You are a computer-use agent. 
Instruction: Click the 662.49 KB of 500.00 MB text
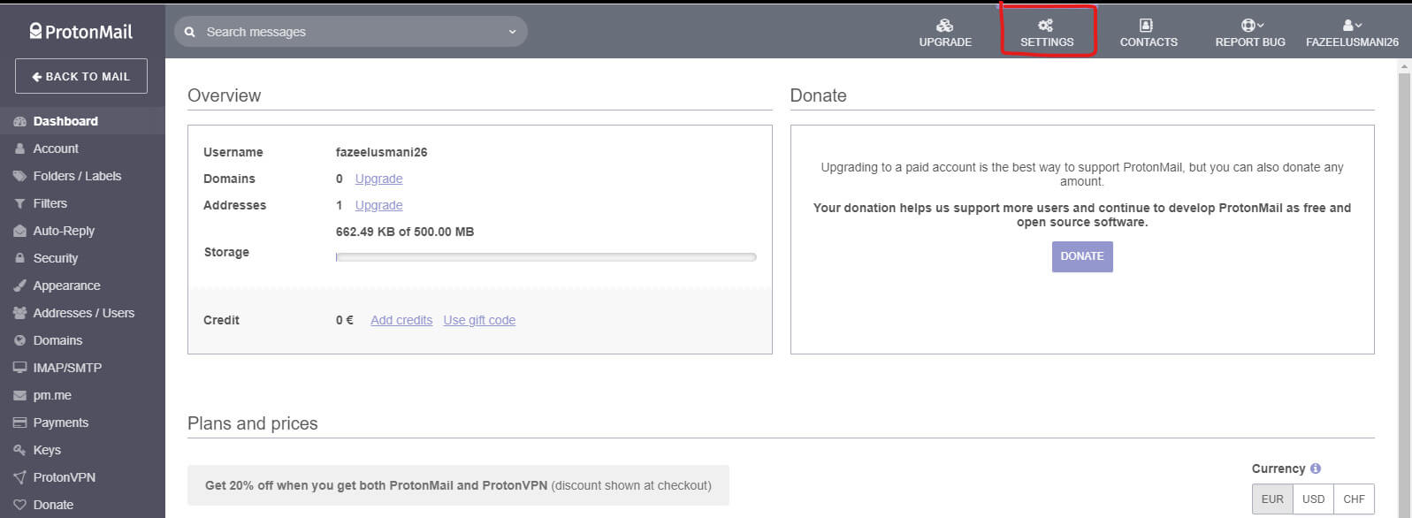(x=405, y=232)
